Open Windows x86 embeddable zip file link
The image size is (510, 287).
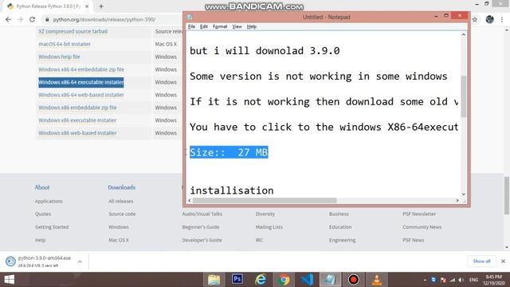[x=77, y=108]
